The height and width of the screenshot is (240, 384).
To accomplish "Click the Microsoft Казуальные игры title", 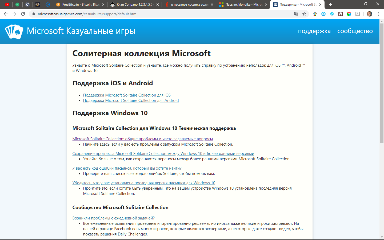I will 81,31.
